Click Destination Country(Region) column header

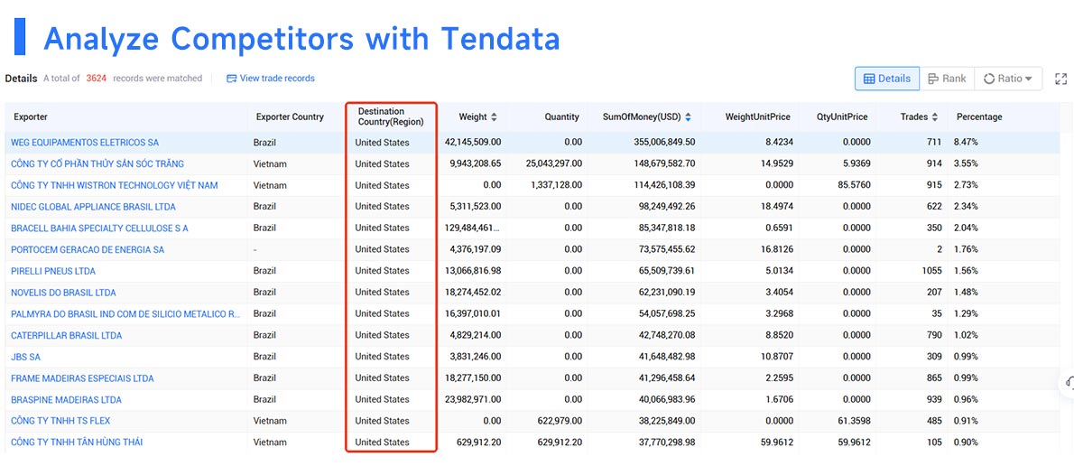391,116
